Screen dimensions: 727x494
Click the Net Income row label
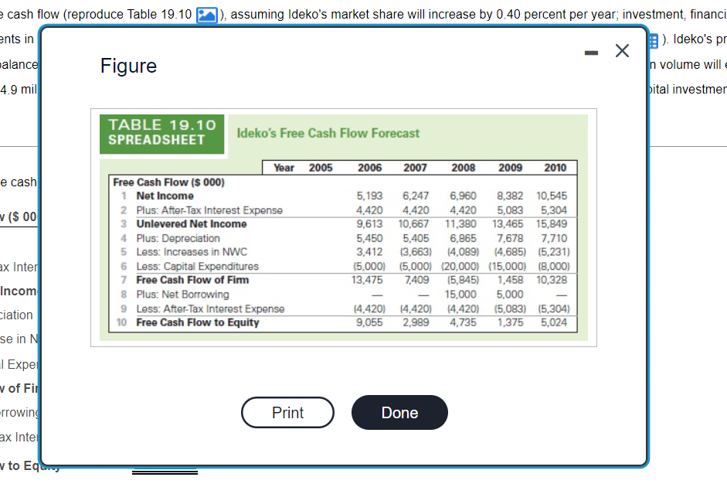point(165,196)
